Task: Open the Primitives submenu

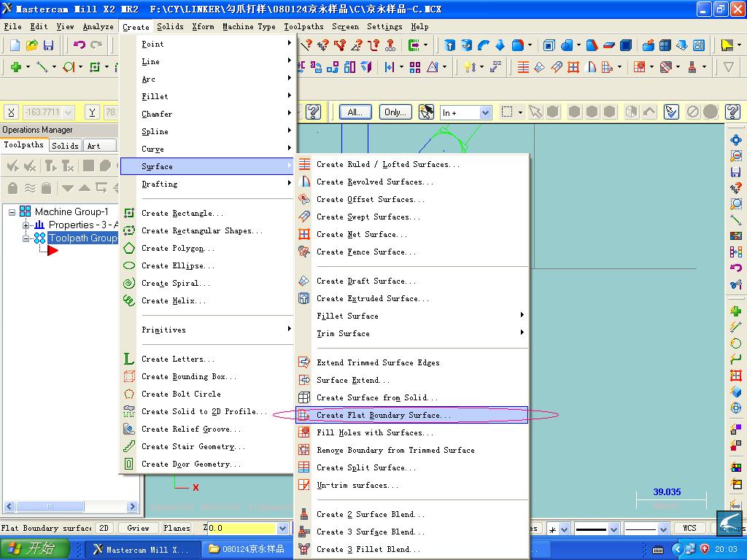Action: (208, 330)
